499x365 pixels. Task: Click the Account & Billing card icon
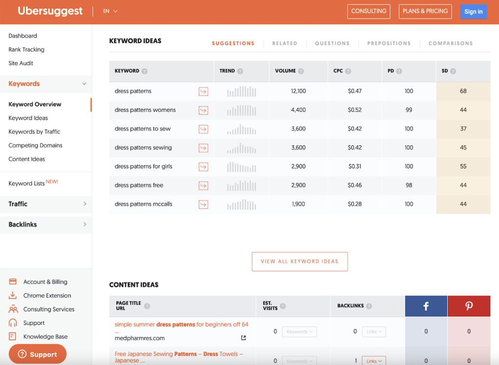pyautogui.click(x=13, y=282)
